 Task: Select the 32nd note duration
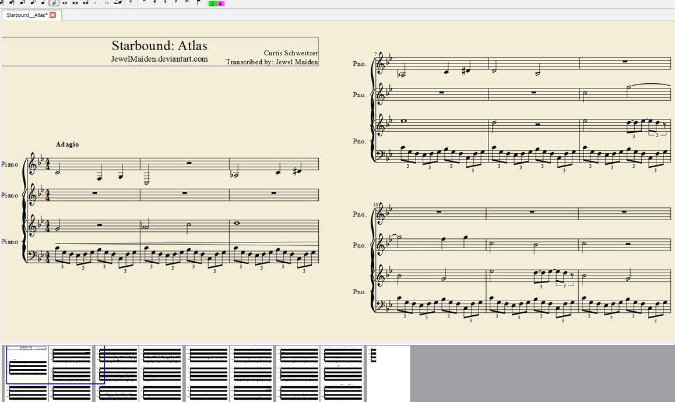pyautogui.click(x=12, y=2)
